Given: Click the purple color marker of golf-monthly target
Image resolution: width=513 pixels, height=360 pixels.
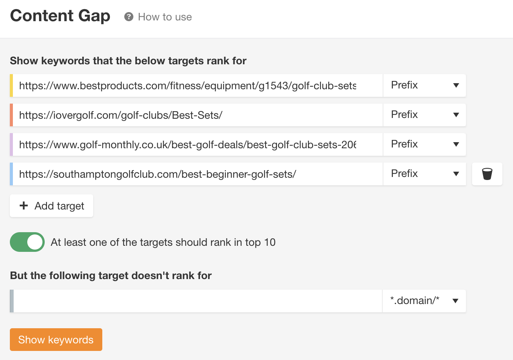Looking at the screenshot, I should (x=11, y=144).
